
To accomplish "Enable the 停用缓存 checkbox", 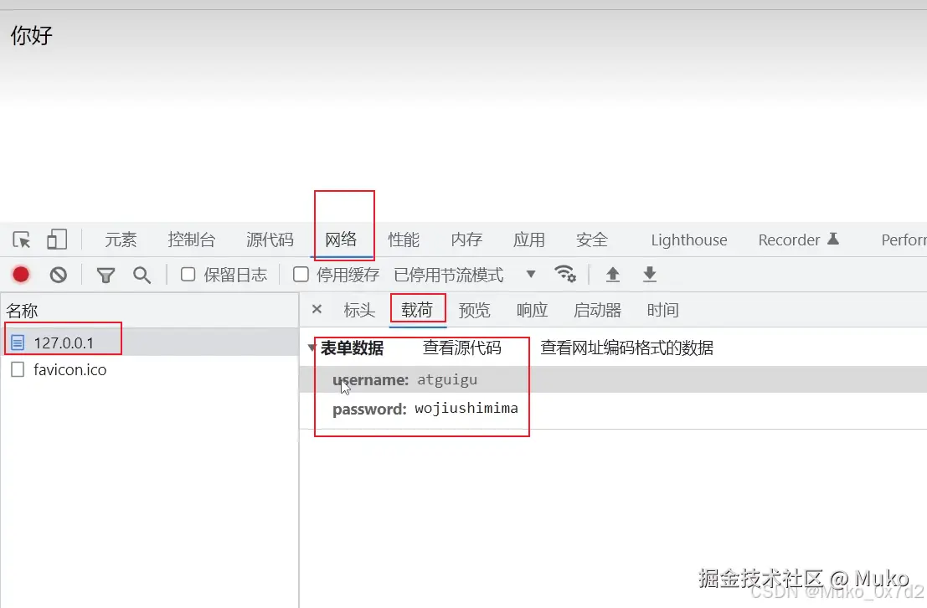I will [301, 274].
